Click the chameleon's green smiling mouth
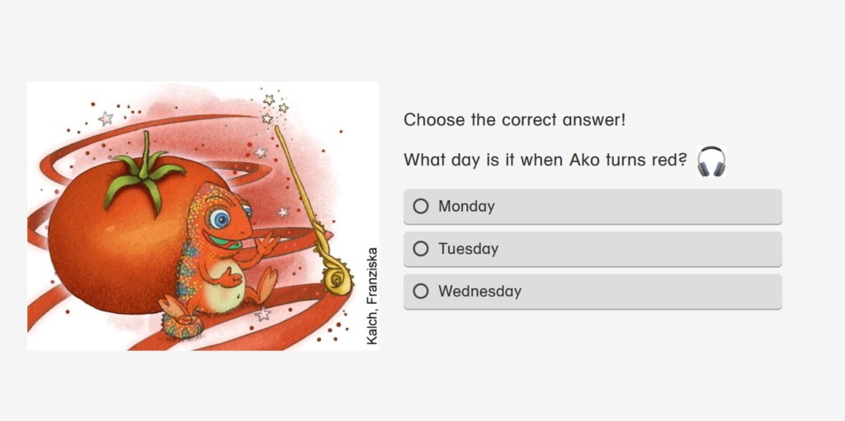This screenshot has width=845, height=421. tap(224, 241)
